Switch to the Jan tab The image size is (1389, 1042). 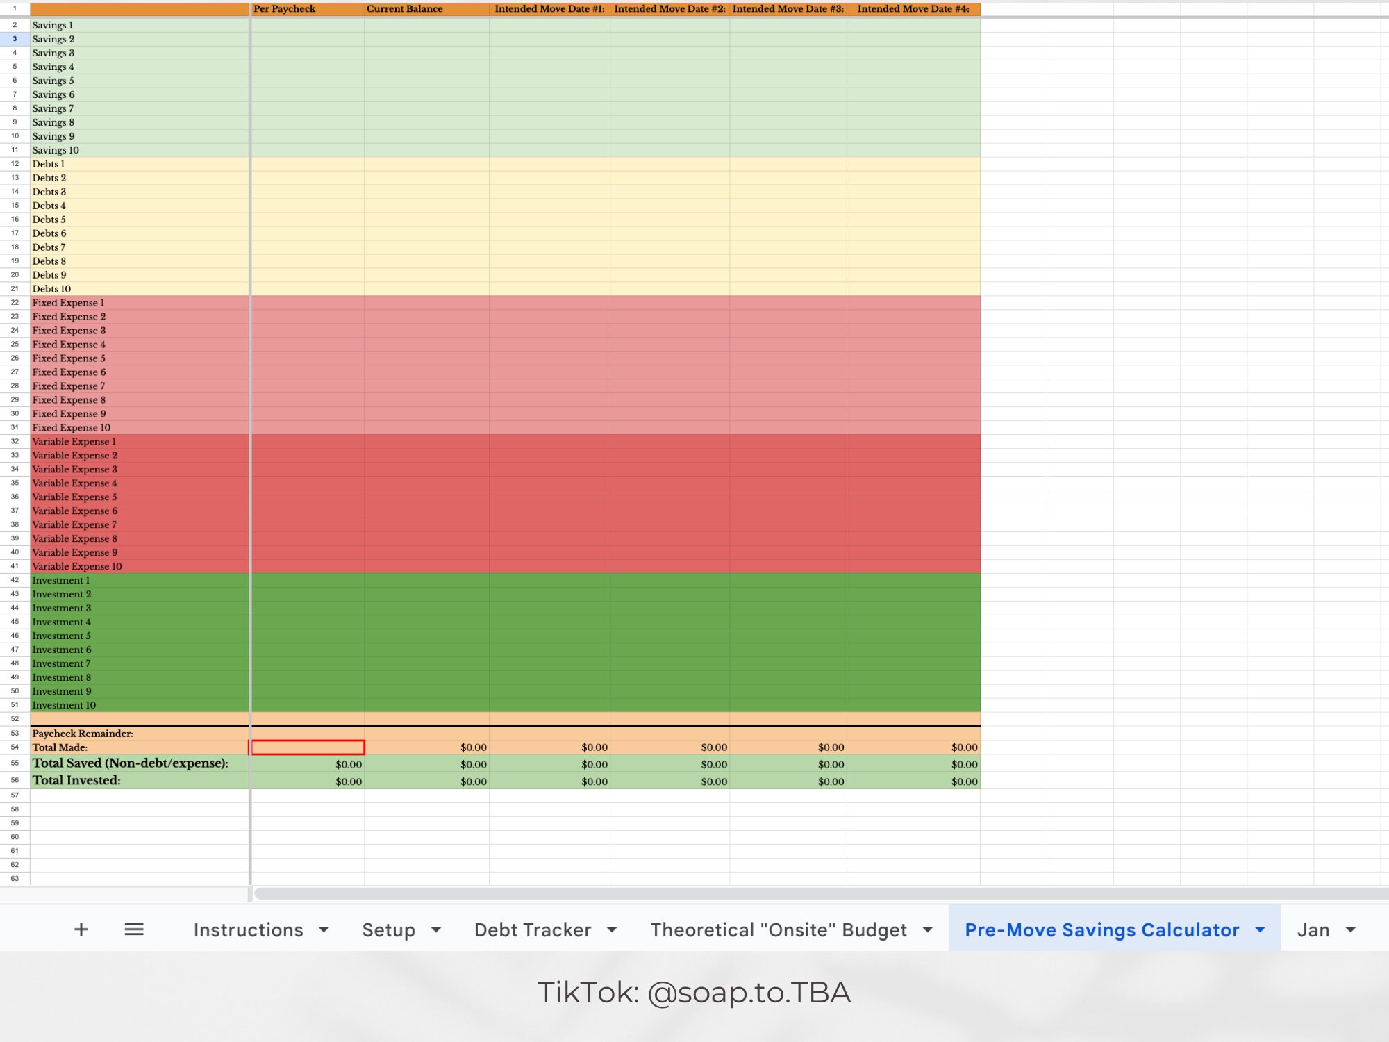(x=1316, y=929)
